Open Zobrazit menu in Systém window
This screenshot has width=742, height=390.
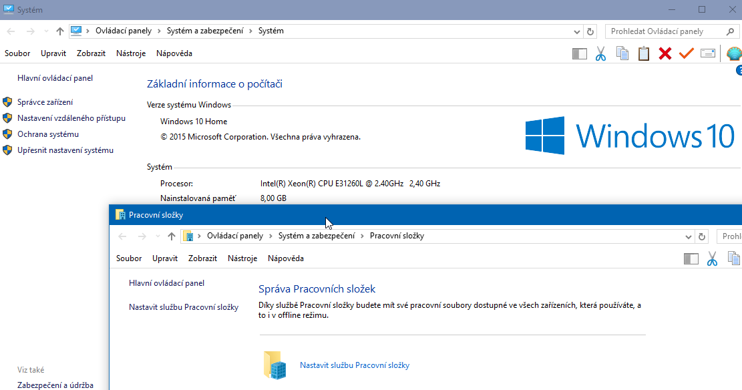(x=91, y=53)
